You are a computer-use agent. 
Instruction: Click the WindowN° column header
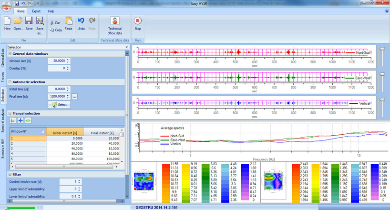28,132
